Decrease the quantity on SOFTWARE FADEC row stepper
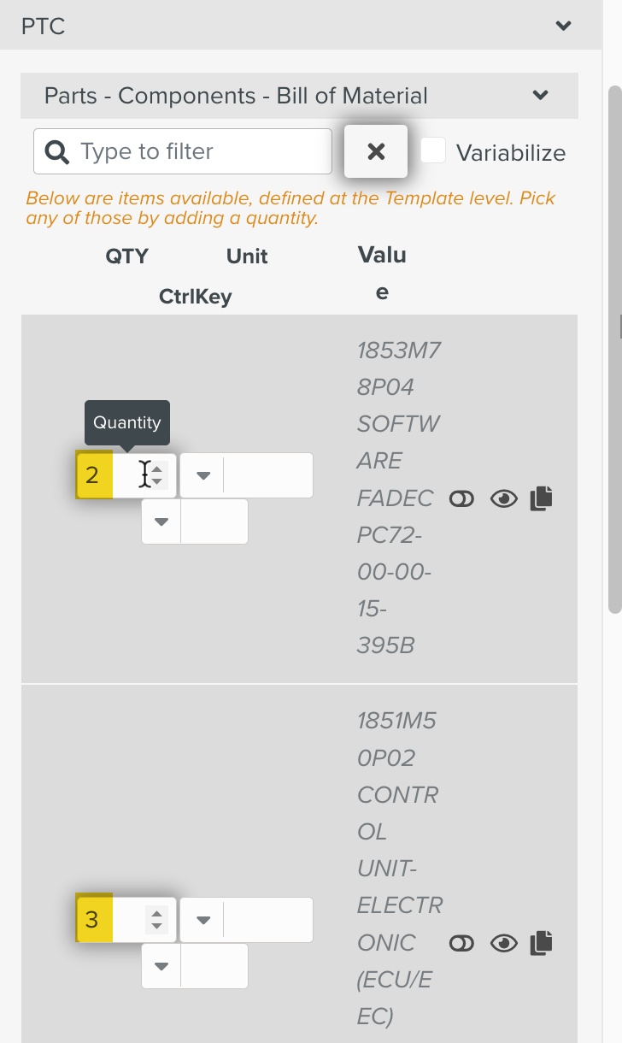The image size is (622, 1043). pyautogui.click(x=156, y=482)
